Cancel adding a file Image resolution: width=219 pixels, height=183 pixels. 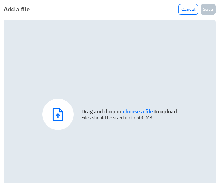click(188, 9)
